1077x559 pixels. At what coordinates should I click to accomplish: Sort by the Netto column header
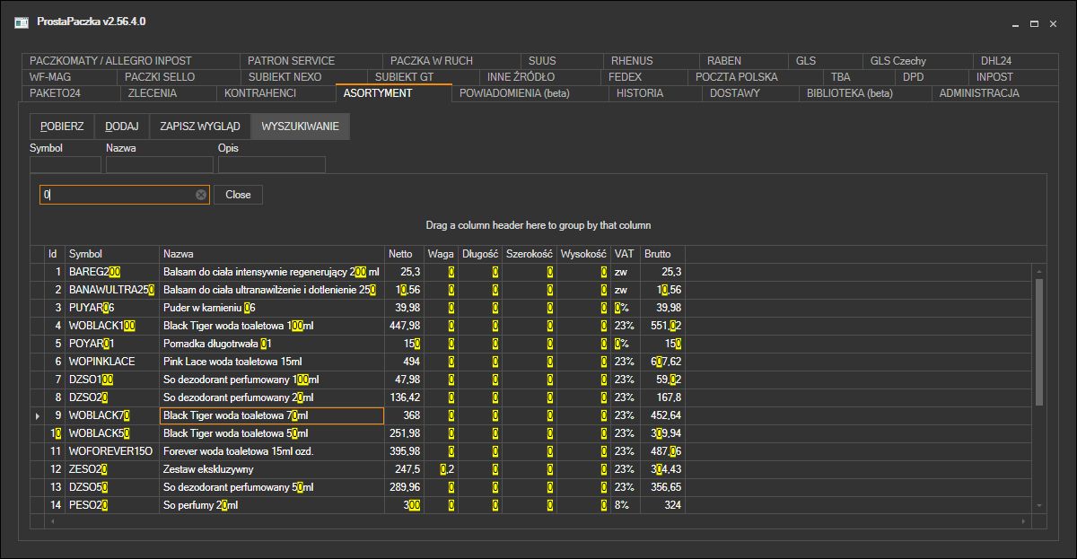point(404,254)
